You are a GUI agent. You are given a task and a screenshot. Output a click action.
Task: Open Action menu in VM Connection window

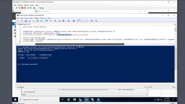(20, 5)
